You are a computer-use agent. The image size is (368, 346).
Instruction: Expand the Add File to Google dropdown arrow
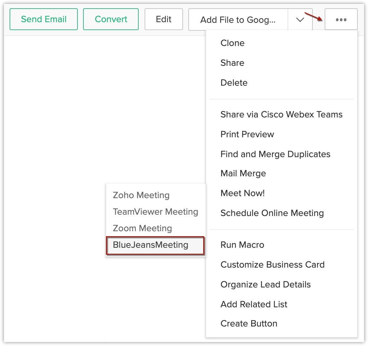click(300, 20)
